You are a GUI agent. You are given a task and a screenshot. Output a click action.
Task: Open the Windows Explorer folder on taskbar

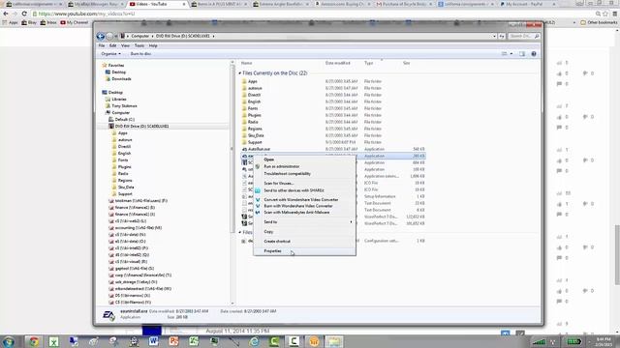click(333, 341)
